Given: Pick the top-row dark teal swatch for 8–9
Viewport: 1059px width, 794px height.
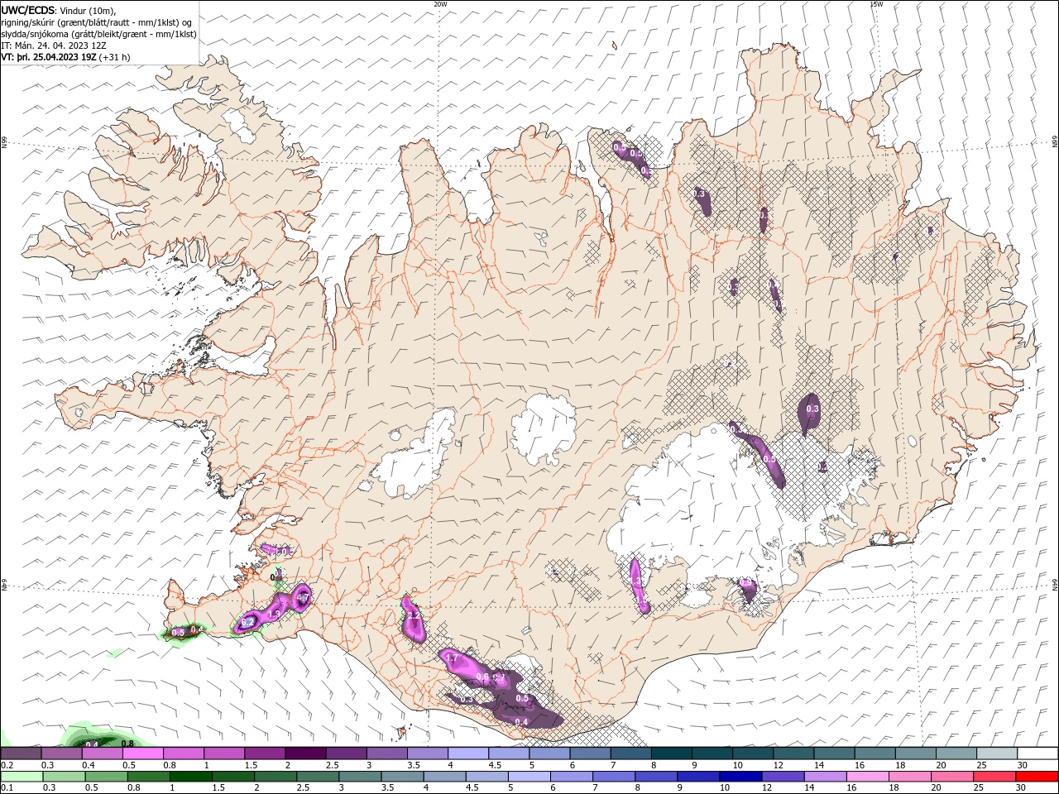Looking at the screenshot, I should pyautogui.click(x=672, y=753).
